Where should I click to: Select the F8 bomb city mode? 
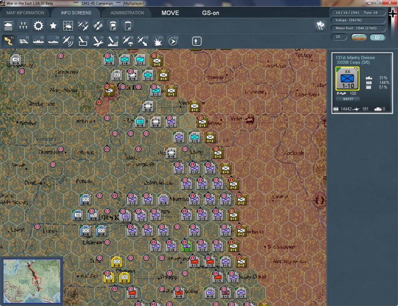pyautogui.click(x=113, y=41)
